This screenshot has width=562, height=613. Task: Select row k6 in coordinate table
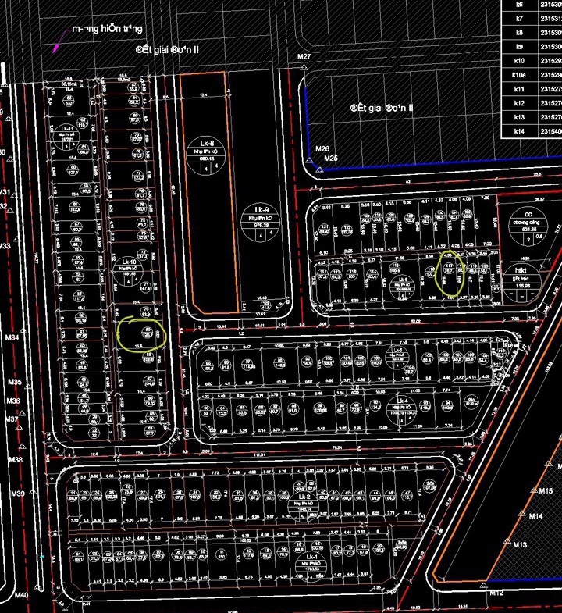click(x=518, y=5)
